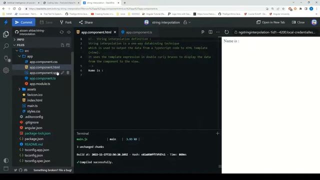Click the Prettier format P icon
This screenshot has height=180, width=320.
[x=202, y=32]
